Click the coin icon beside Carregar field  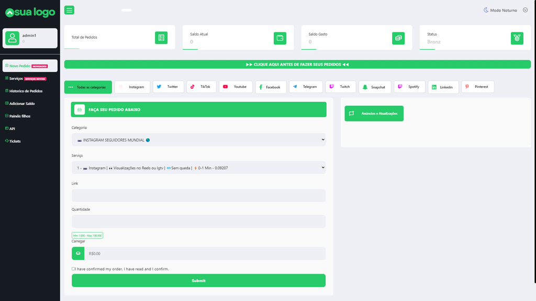point(78,253)
